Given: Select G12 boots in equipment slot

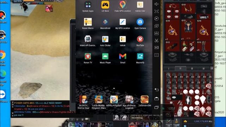Looking at the screenshot, I should 204,46.
